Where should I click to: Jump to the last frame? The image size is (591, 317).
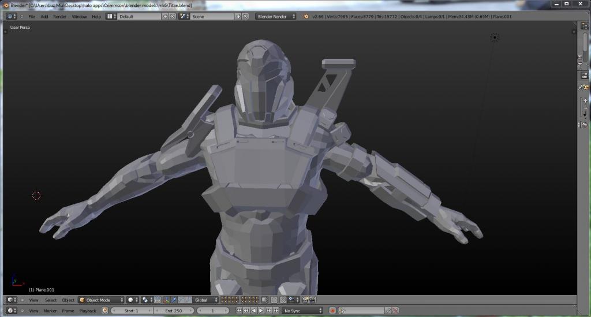pos(275,311)
